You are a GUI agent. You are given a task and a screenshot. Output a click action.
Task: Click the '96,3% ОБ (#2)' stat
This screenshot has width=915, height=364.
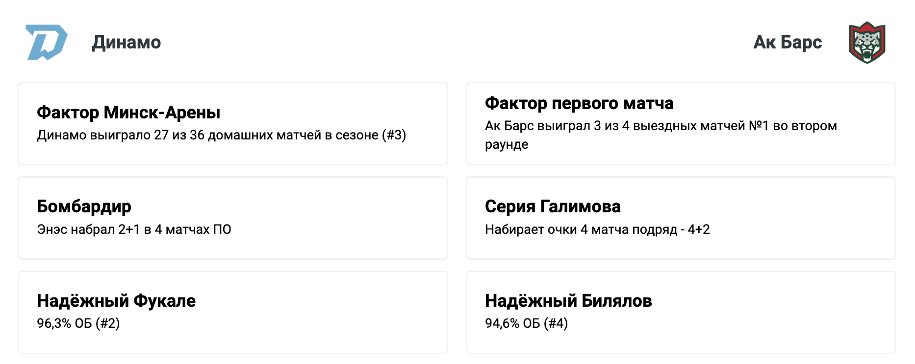click(78, 323)
